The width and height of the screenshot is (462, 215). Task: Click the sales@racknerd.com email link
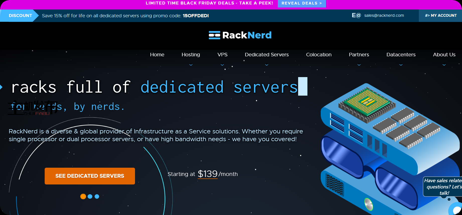coord(384,16)
